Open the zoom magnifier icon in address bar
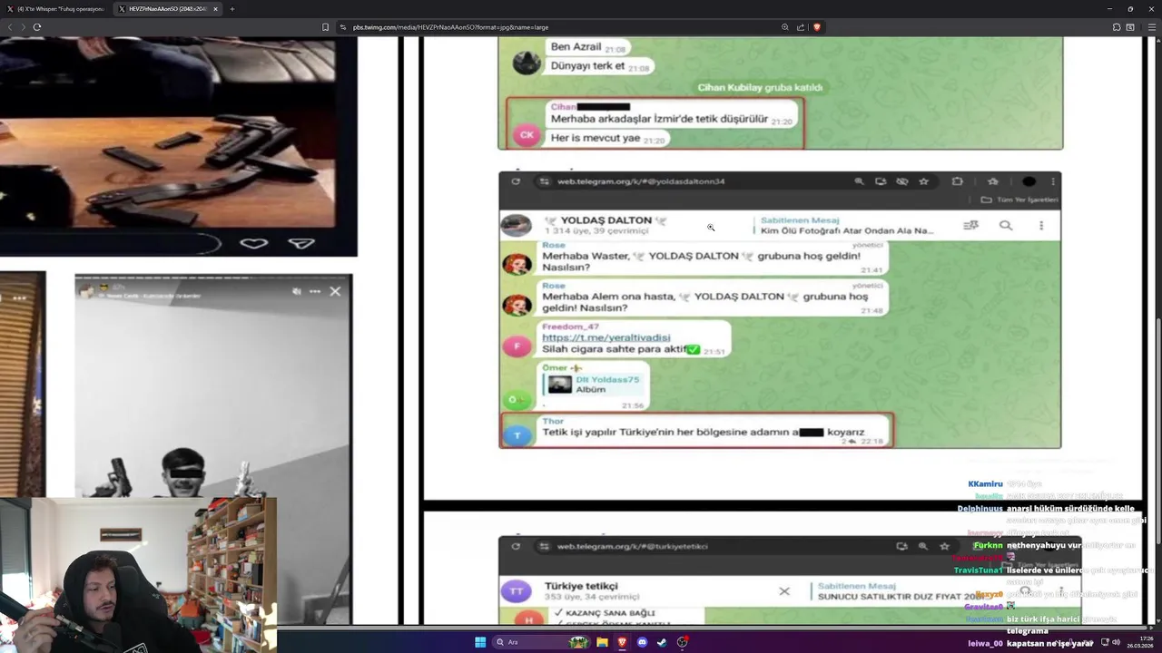Viewport: 1162px width, 653px height. point(785,27)
